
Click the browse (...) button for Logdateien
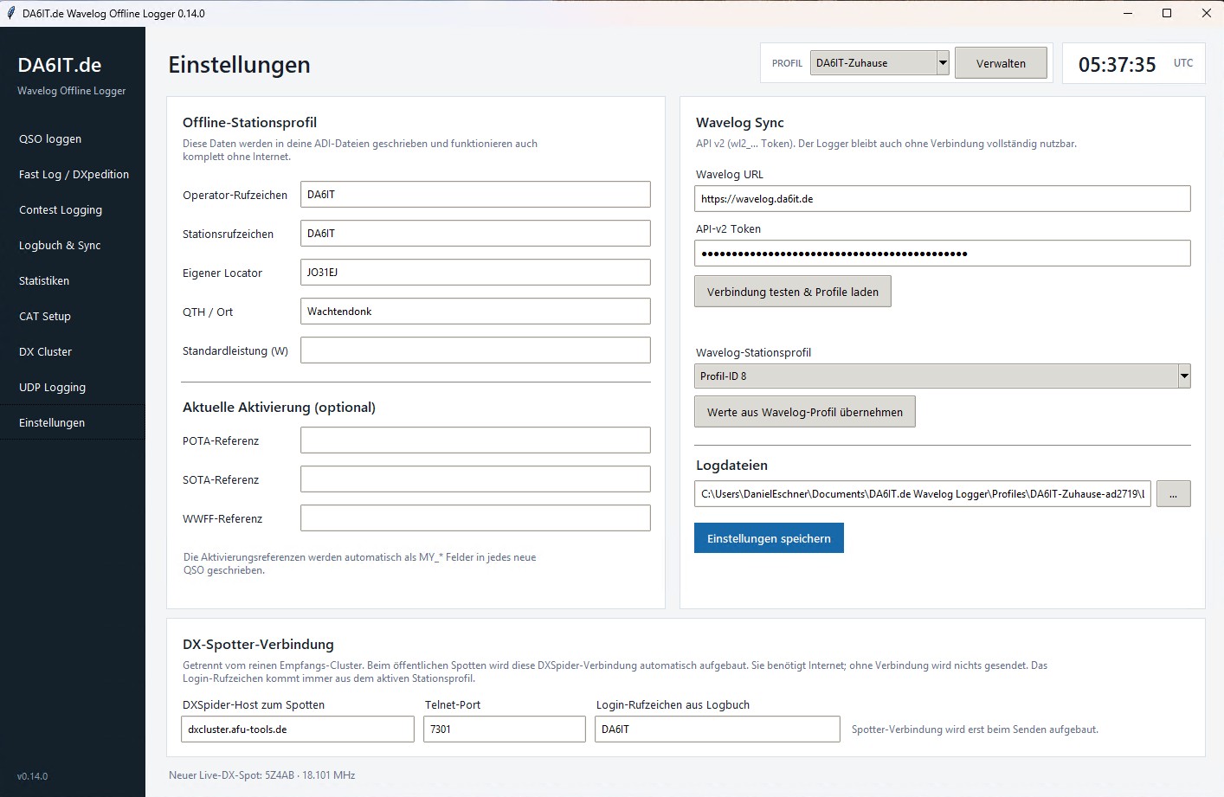click(1173, 493)
